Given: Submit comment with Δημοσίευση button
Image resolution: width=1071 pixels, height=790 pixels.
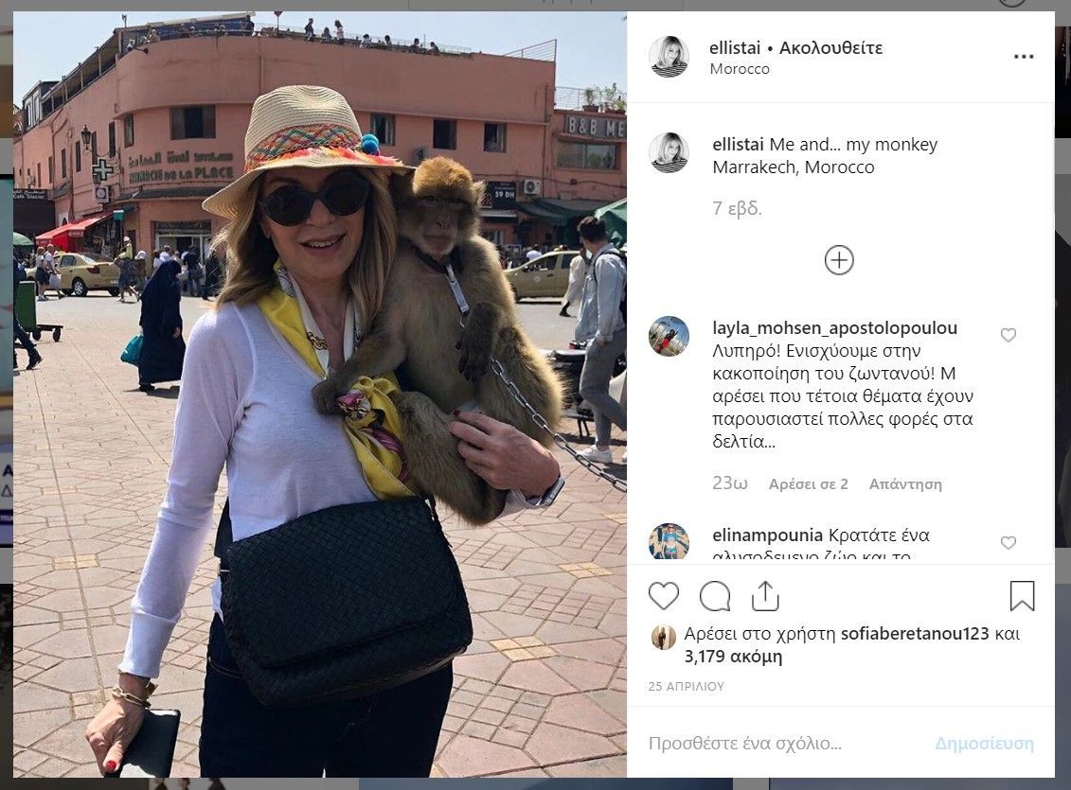Looking at the screenshot, I should (984, 743).
